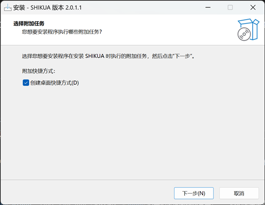Uncheck the 创建桌面快捷方式 checkbox
The width and height of the screenshot is (265, 205).
tap(25, 83)
